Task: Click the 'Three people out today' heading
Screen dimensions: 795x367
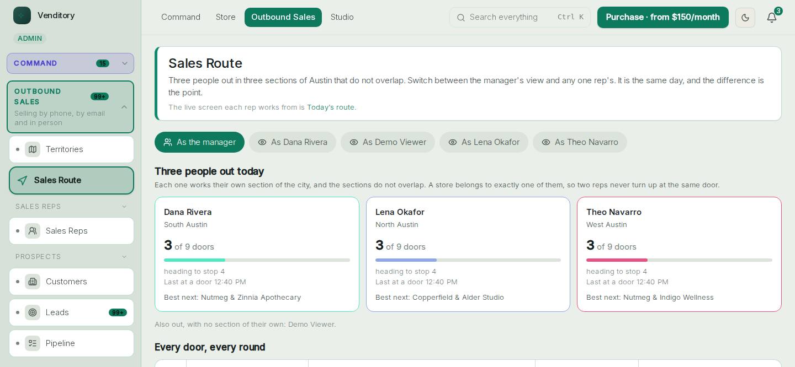Action: coord(209,171)
